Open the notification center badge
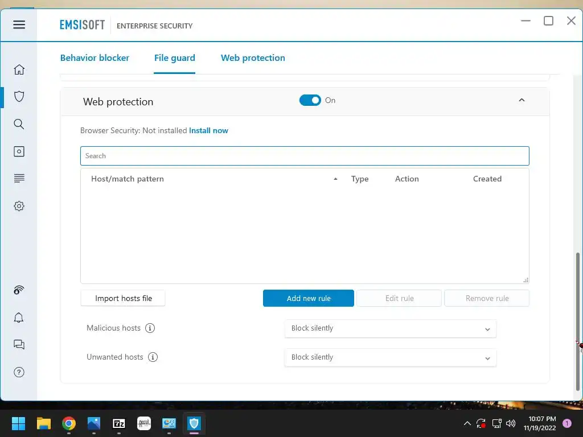 tap(567, 423)
